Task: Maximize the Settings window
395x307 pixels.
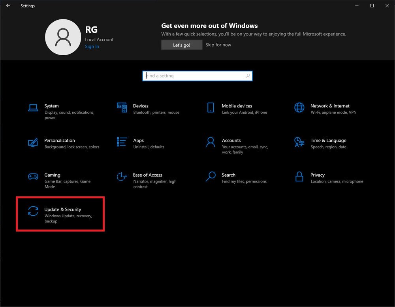Action: (372, 6)
